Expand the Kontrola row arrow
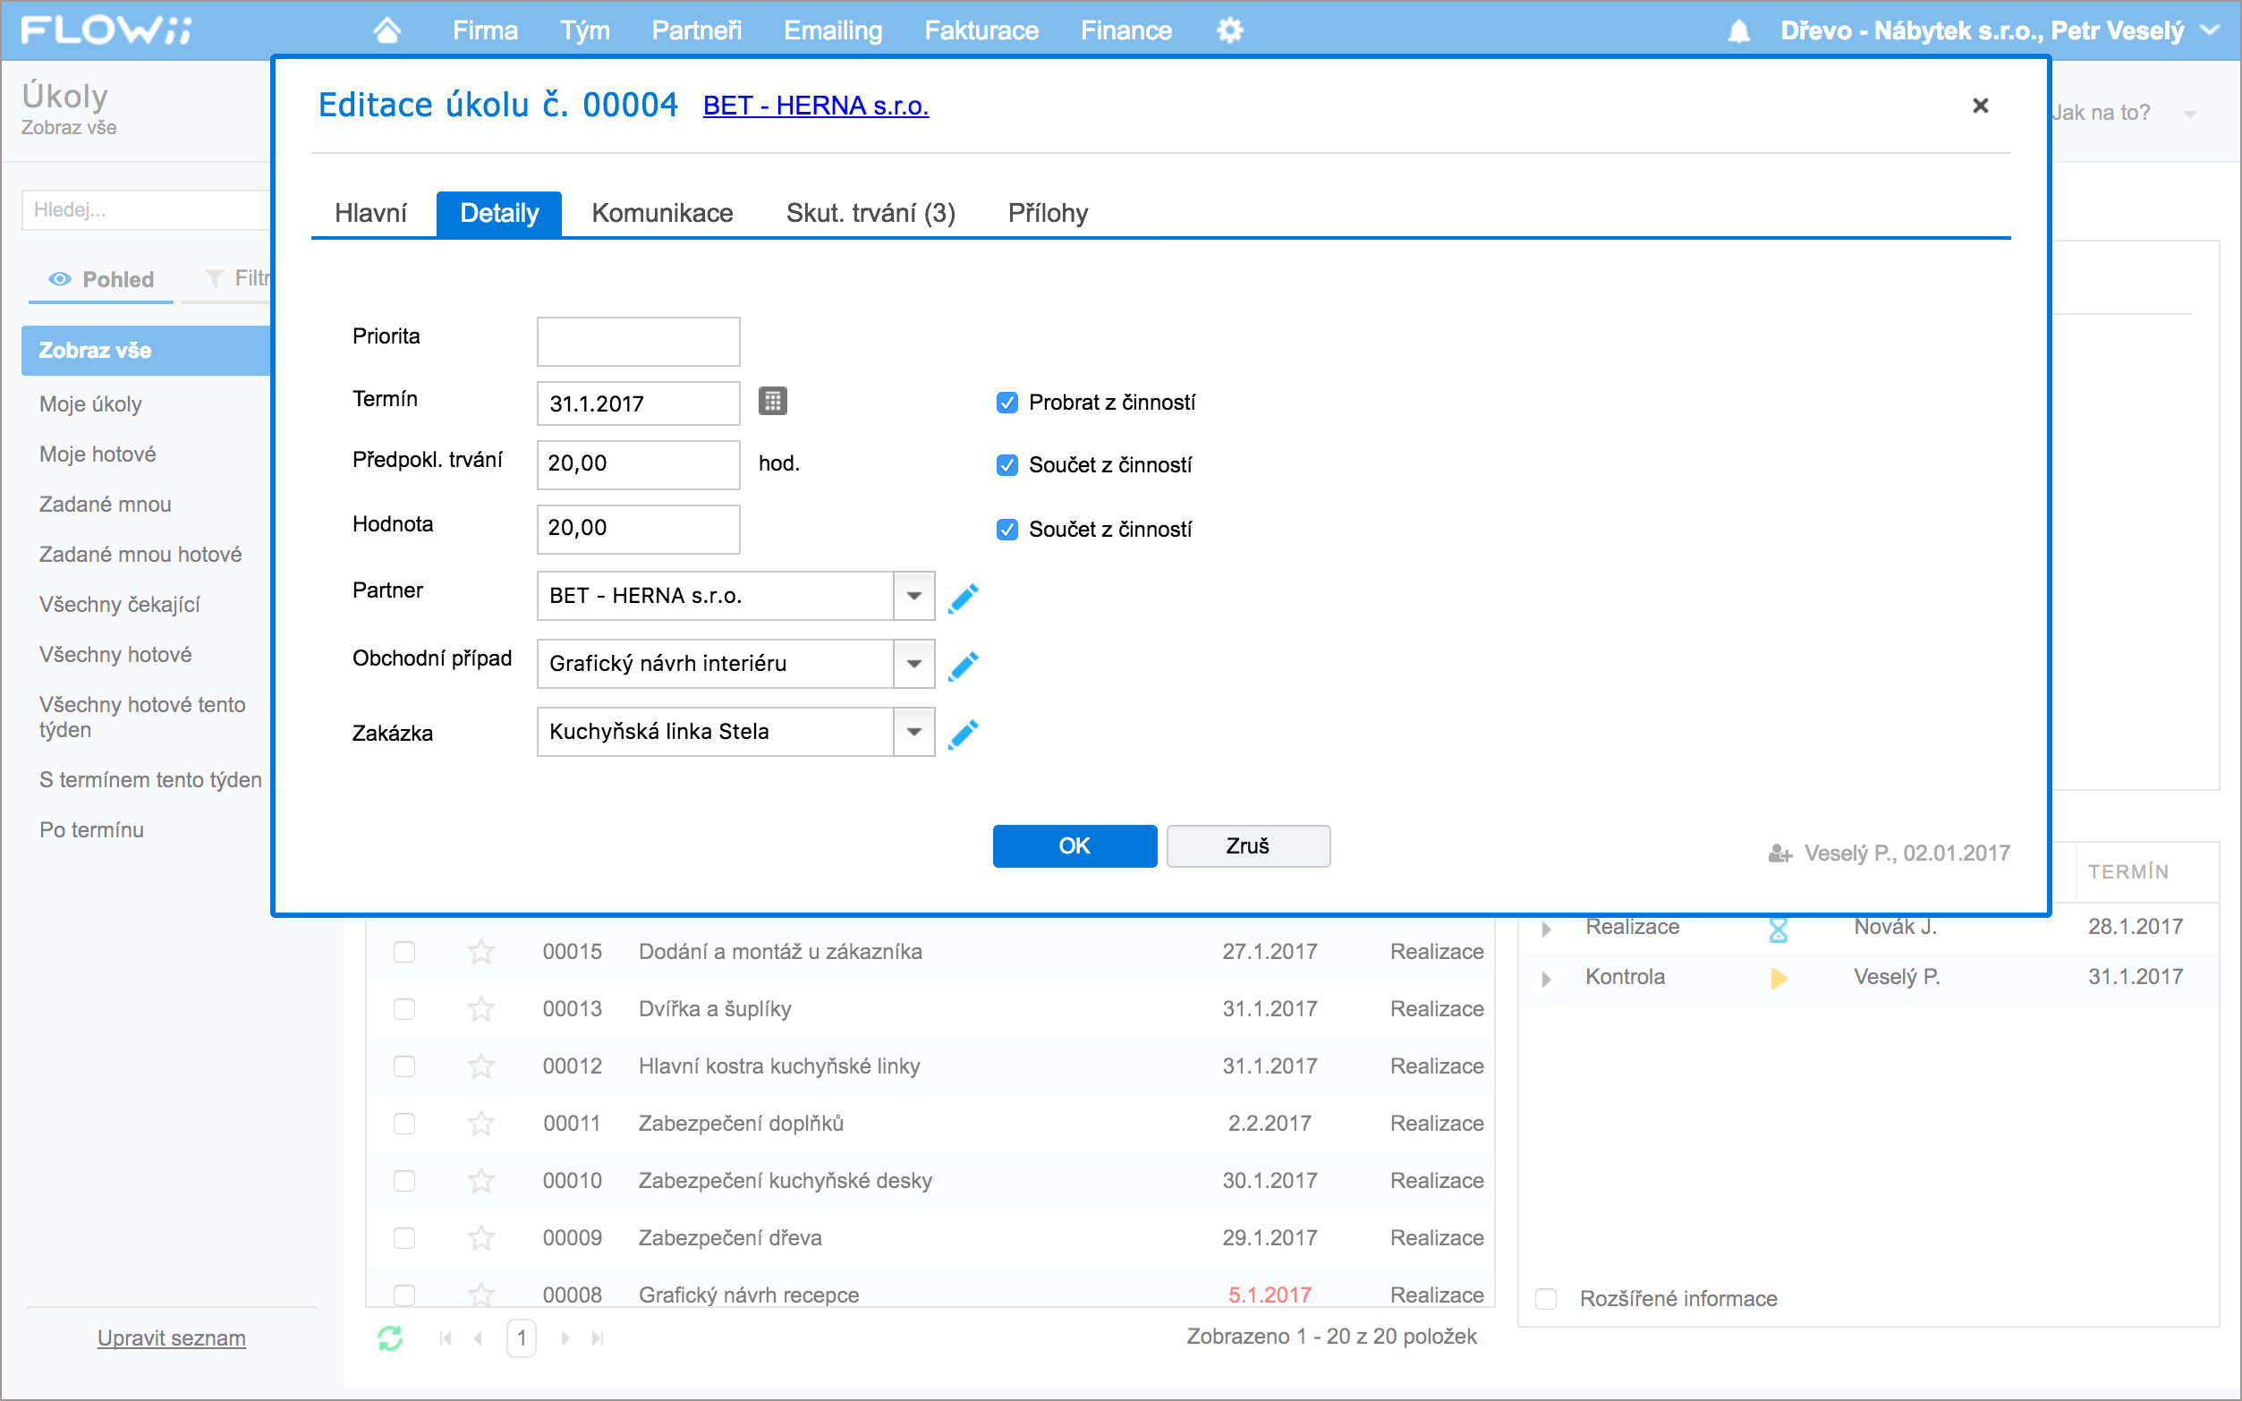This screenshot has width=2242, height=1401. point(1546,979)
